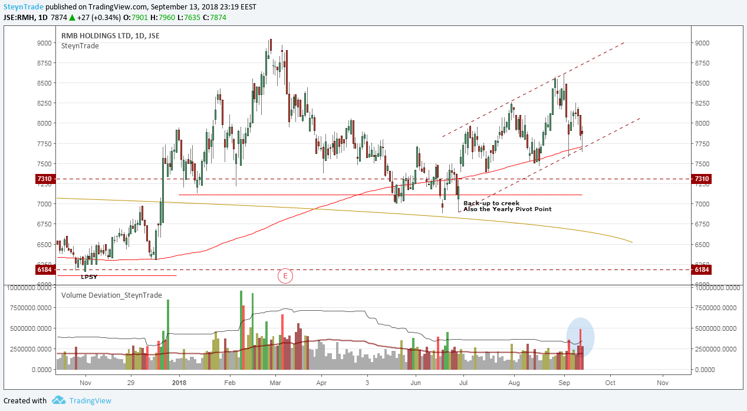Select the LPSY annotation text
The width and height of the screenshot is (747, 411).
pos(89,277)
